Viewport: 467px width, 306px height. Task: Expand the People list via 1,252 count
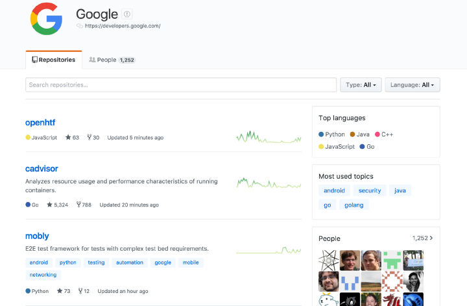[x=423, y=238]
